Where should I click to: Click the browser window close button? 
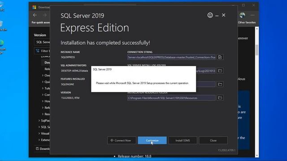coord(253,5)
